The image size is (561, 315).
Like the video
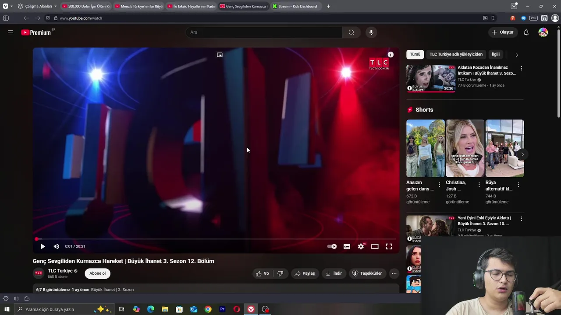pyautogui.click(x=263, y=273)
